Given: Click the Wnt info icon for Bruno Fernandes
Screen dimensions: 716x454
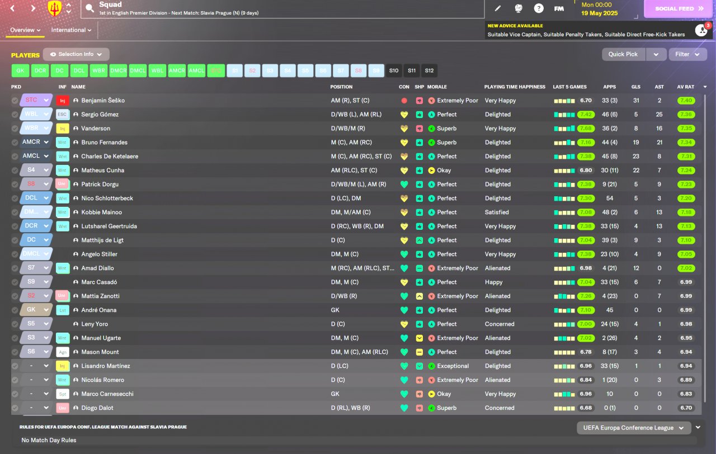Looking at the screenshot, I should click(63, 143).
